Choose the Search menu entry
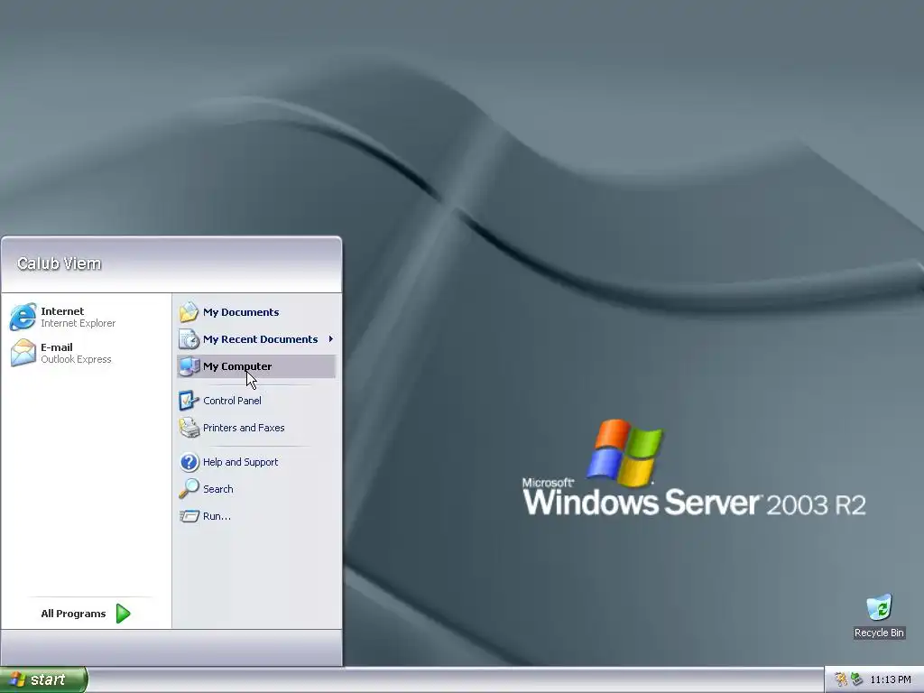924x693 pixels. pyautogui.click(x=256, y=489)
